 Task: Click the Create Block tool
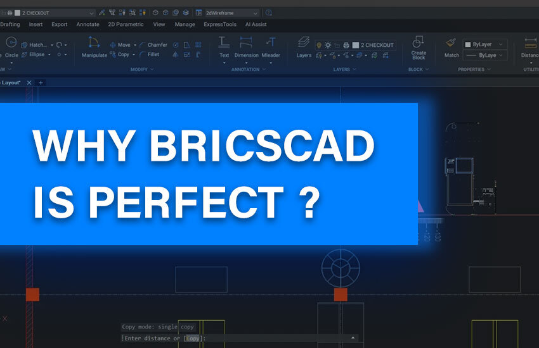pyautogui.click(x=419, y=48)
